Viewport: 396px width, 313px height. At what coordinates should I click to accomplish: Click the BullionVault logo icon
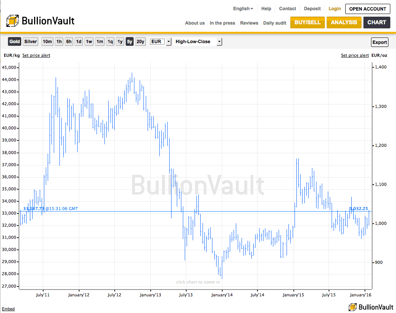coord(12,21)
